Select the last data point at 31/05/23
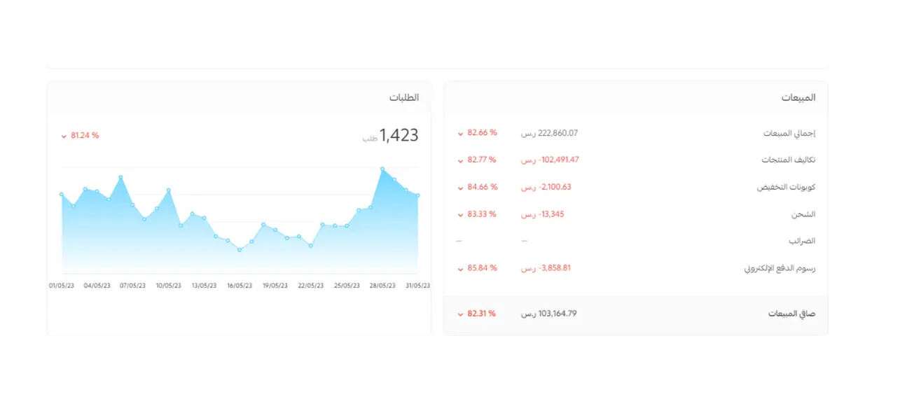Screen dimensions: 907x397 click(418, 195)
